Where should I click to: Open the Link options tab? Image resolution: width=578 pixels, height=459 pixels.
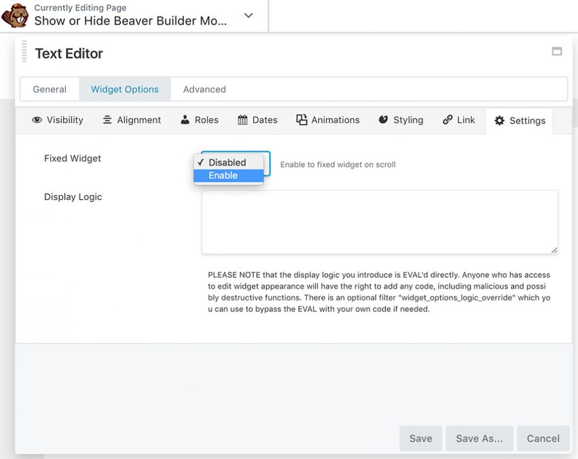click(458, 120)
